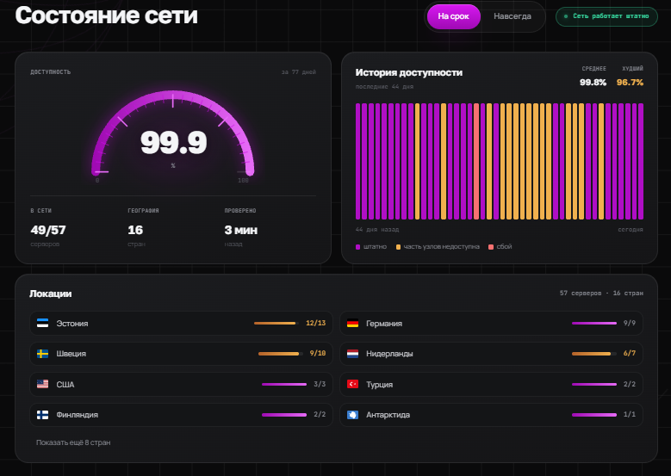Click the Finland flag icon
Viewport: 671px width, 476px height.
pyautogui.click(x=42, y=415)
